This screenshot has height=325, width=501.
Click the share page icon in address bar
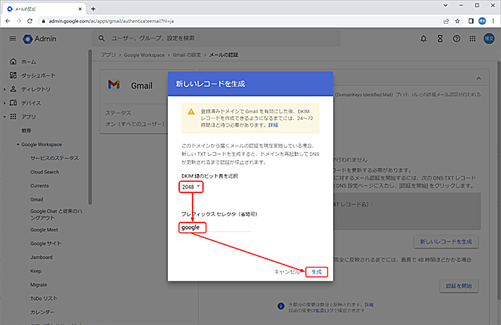446,21
